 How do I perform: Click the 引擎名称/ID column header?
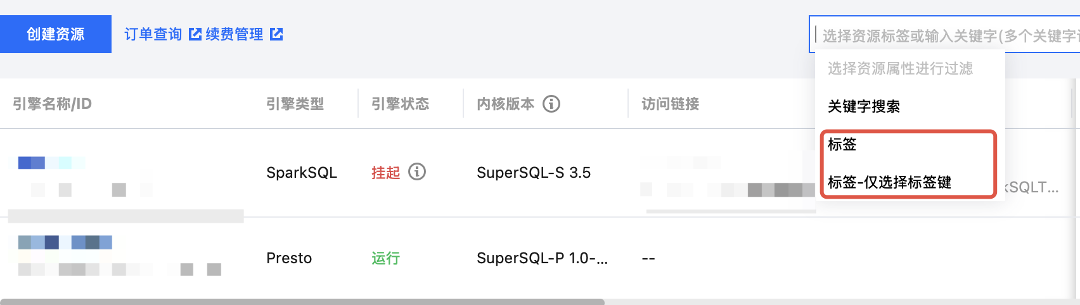click(x=53, y=104)
